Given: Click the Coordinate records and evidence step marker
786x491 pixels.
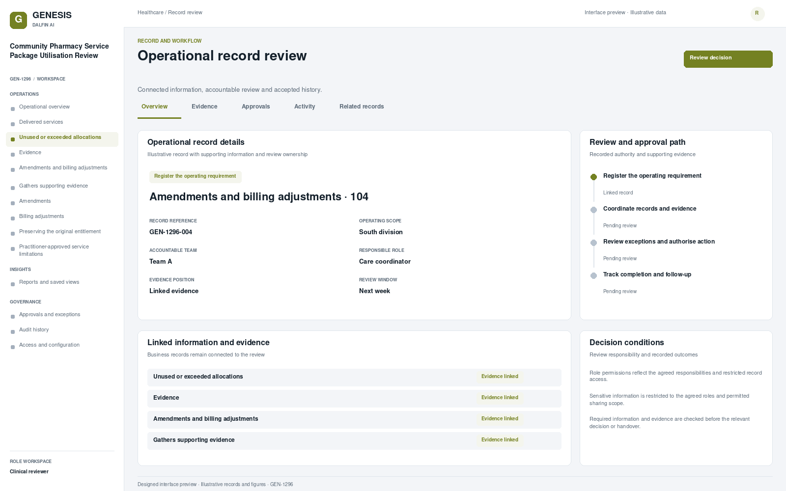Looking at the screenshot, I should coord(593,210).
